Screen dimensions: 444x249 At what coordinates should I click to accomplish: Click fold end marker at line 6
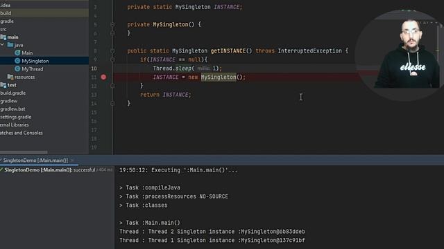(x=112, y=33)
